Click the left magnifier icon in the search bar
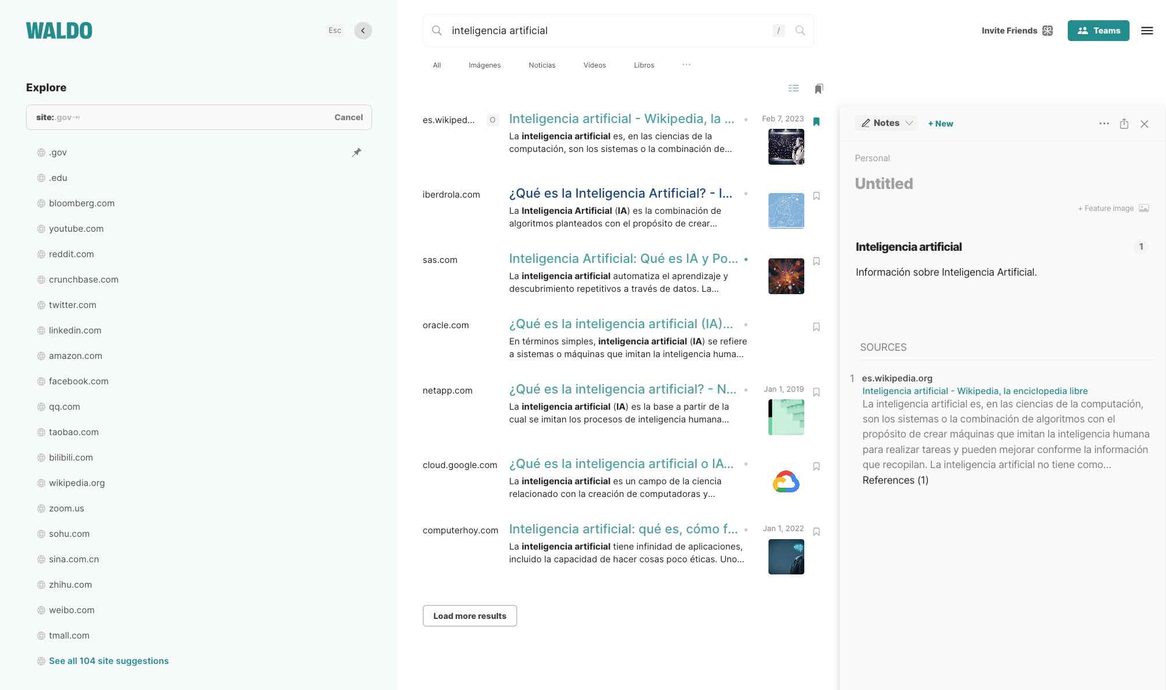 click(x=437, y=31)
